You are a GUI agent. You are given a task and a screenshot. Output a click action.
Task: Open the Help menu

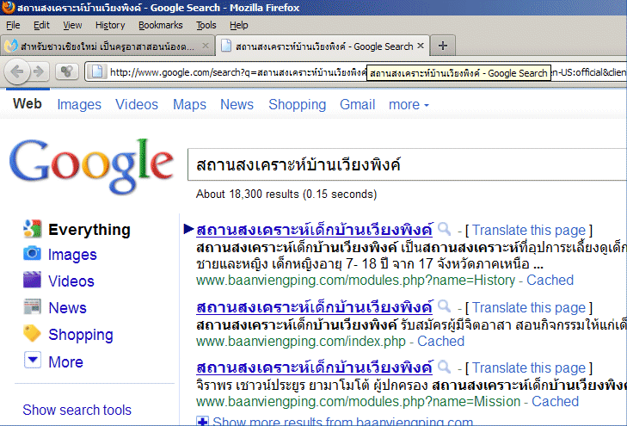[239, 25]
